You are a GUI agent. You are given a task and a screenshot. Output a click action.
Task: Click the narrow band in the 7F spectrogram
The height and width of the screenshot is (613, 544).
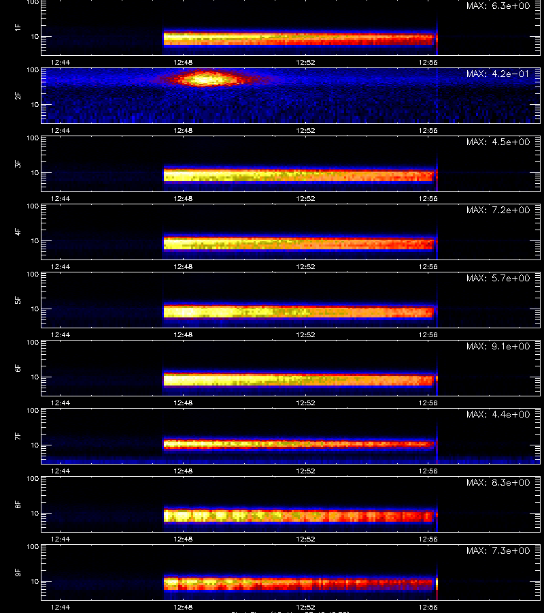[x=299, y=444]
